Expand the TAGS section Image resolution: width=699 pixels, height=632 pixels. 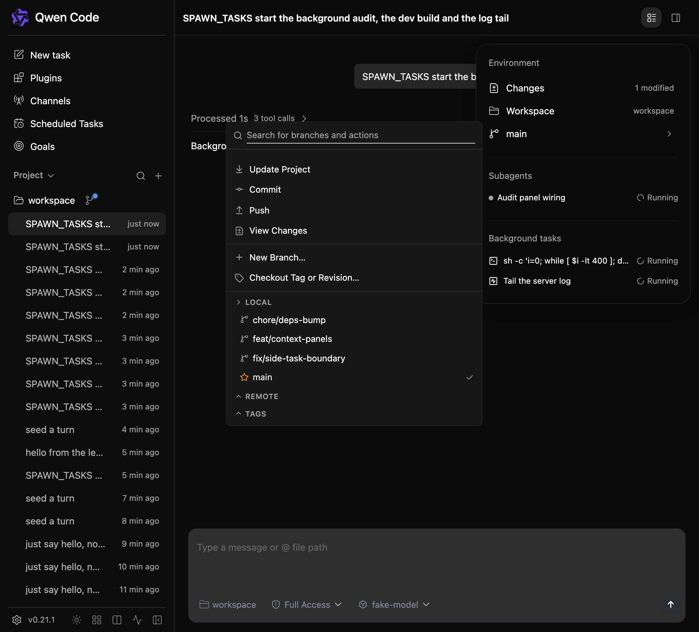251,414
